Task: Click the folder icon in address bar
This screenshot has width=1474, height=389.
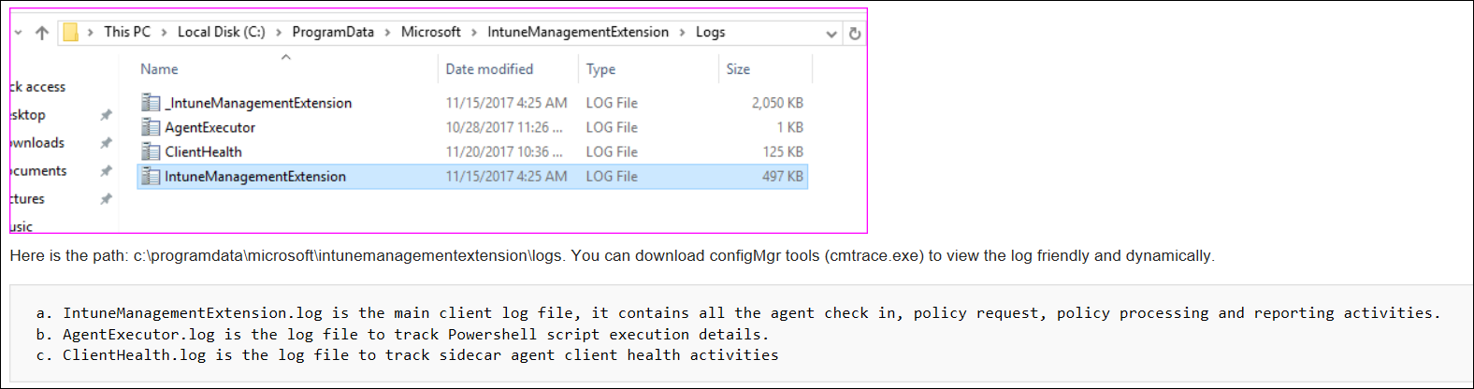Action: coord(70,33)
